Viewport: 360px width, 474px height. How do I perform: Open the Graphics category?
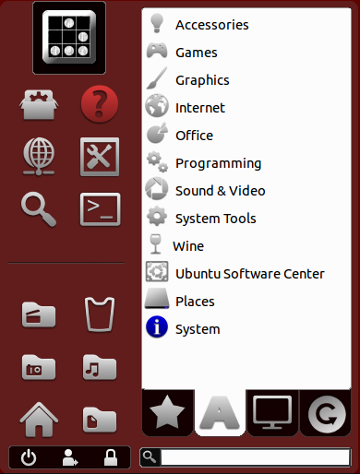coord(246,80)
